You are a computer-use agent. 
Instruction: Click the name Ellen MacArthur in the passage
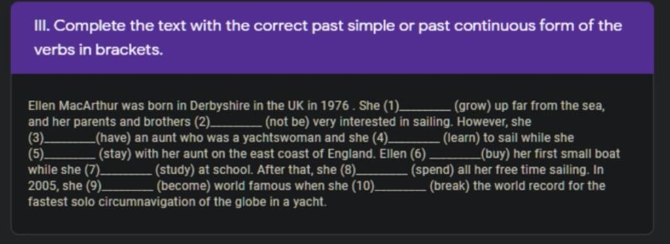pos(74,106)
